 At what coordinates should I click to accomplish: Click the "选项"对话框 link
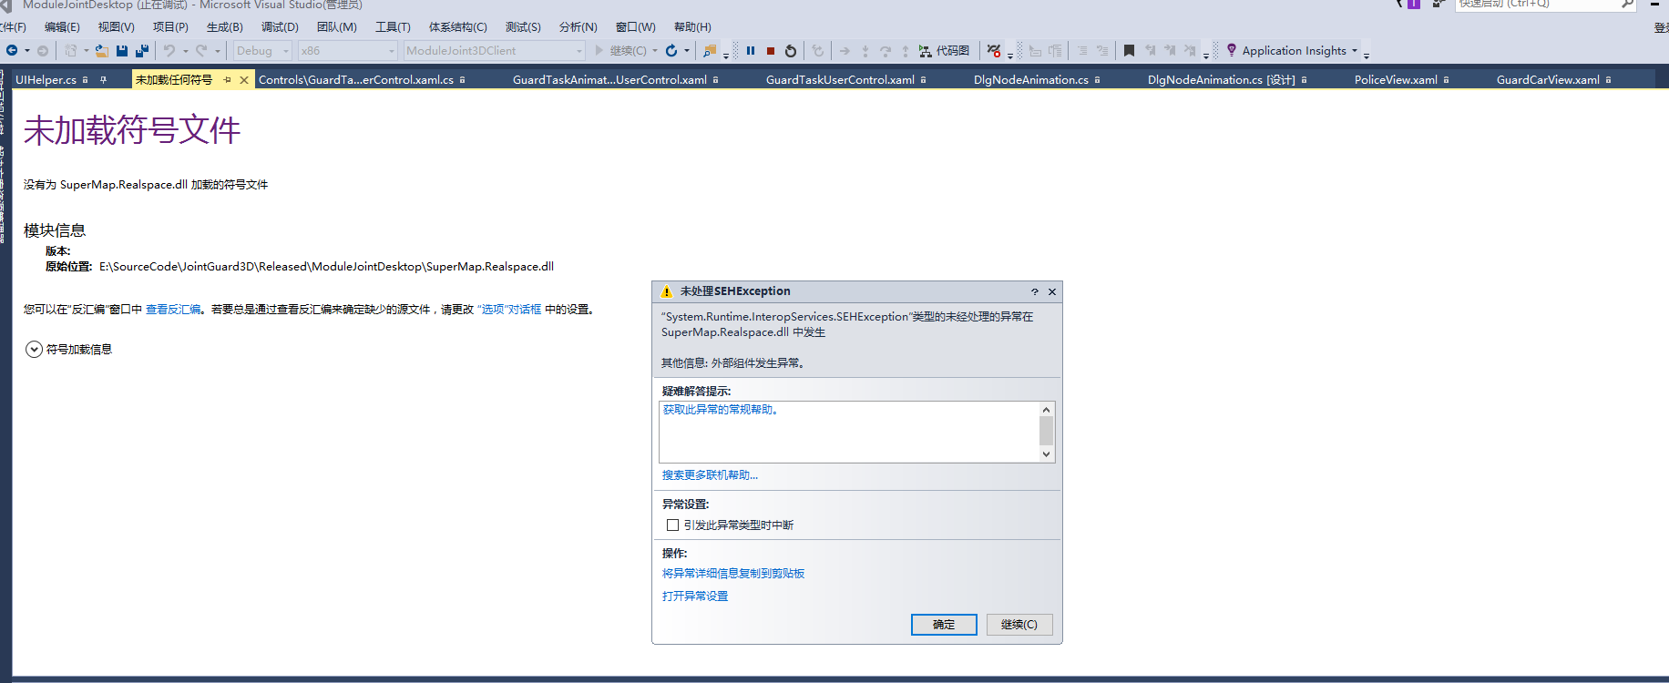pos(509,310)
